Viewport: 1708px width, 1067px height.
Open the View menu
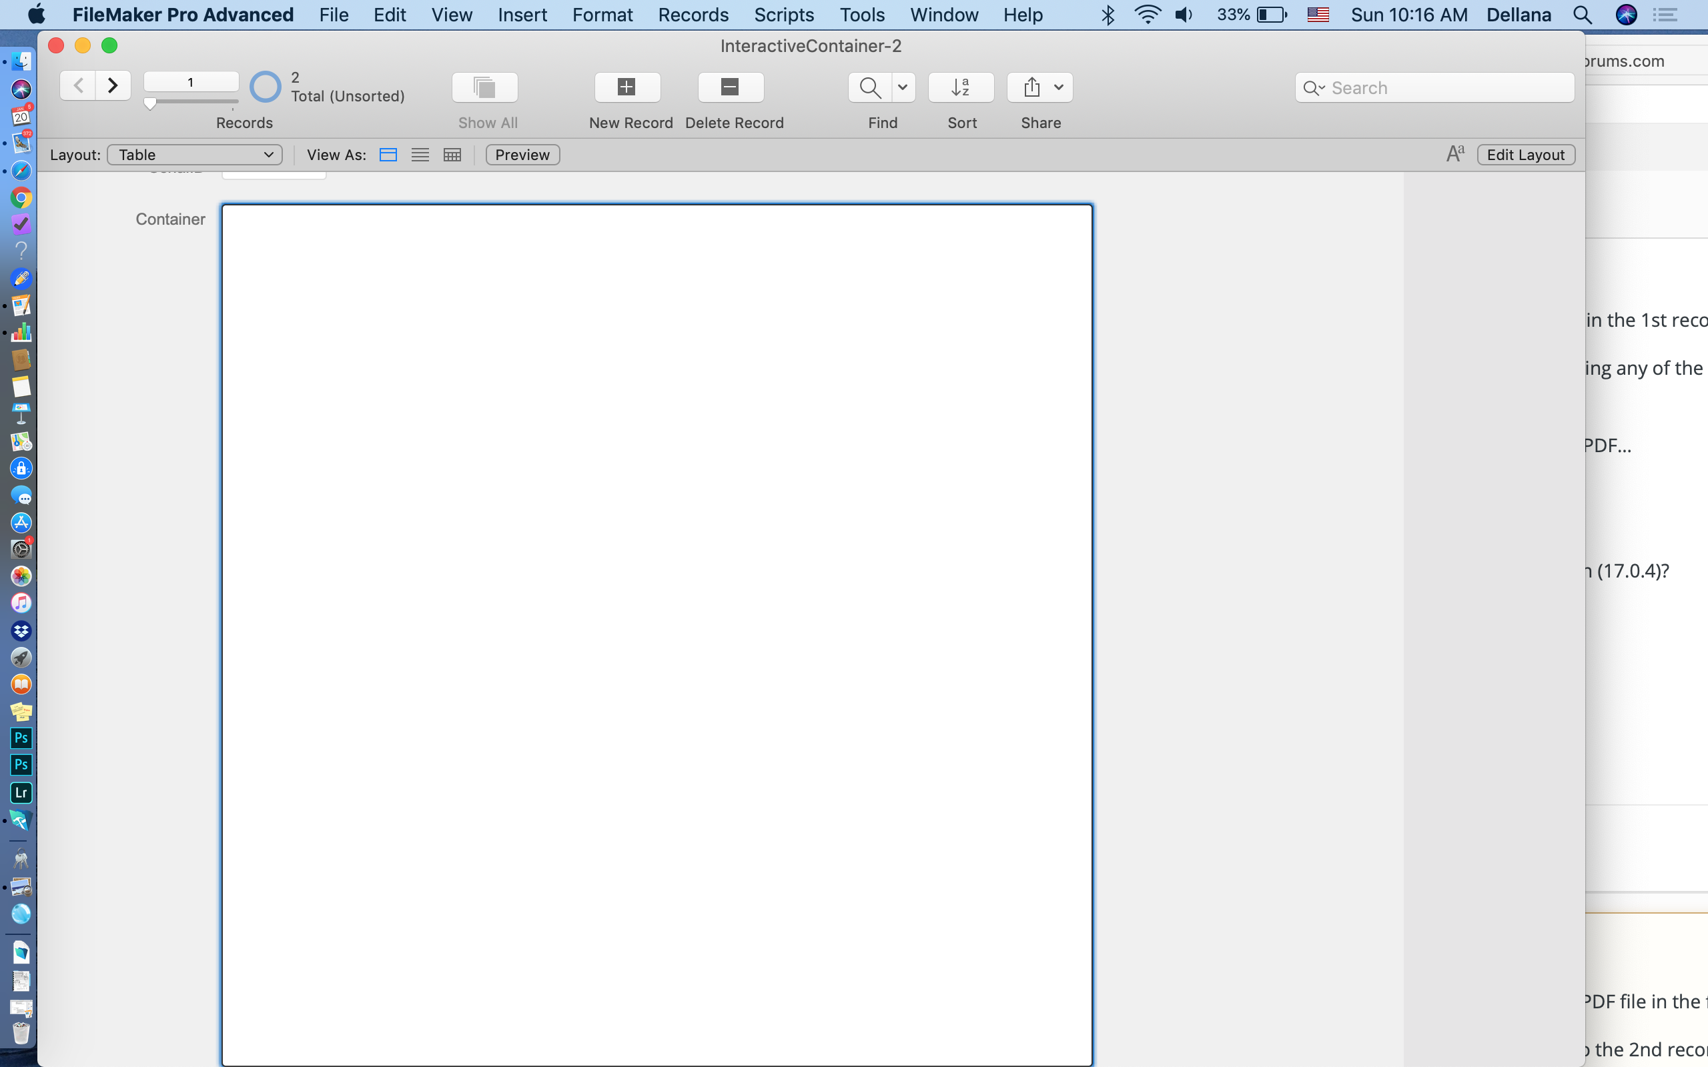[452, 15]
